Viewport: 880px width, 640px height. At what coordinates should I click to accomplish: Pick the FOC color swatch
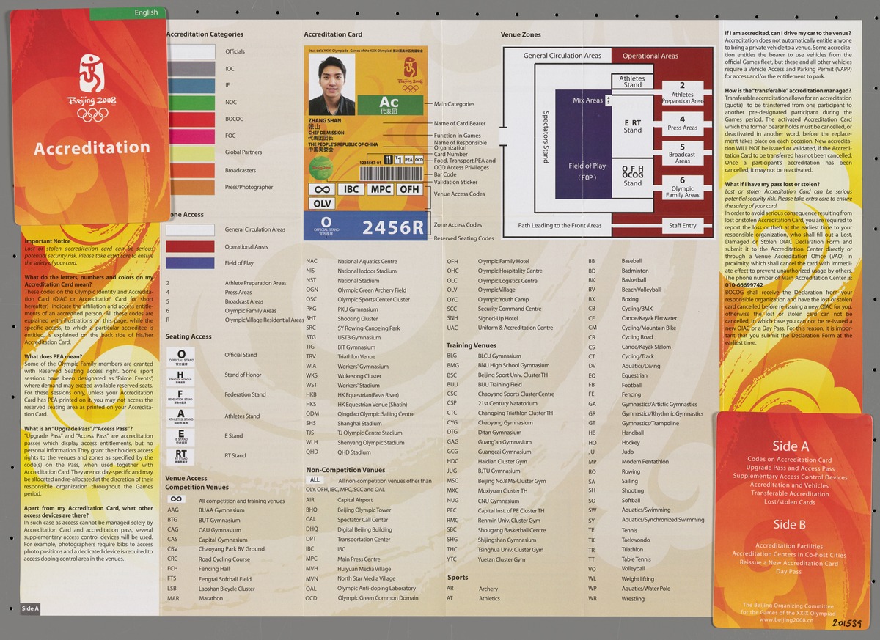pyautogui.click(x=191, y=136)
